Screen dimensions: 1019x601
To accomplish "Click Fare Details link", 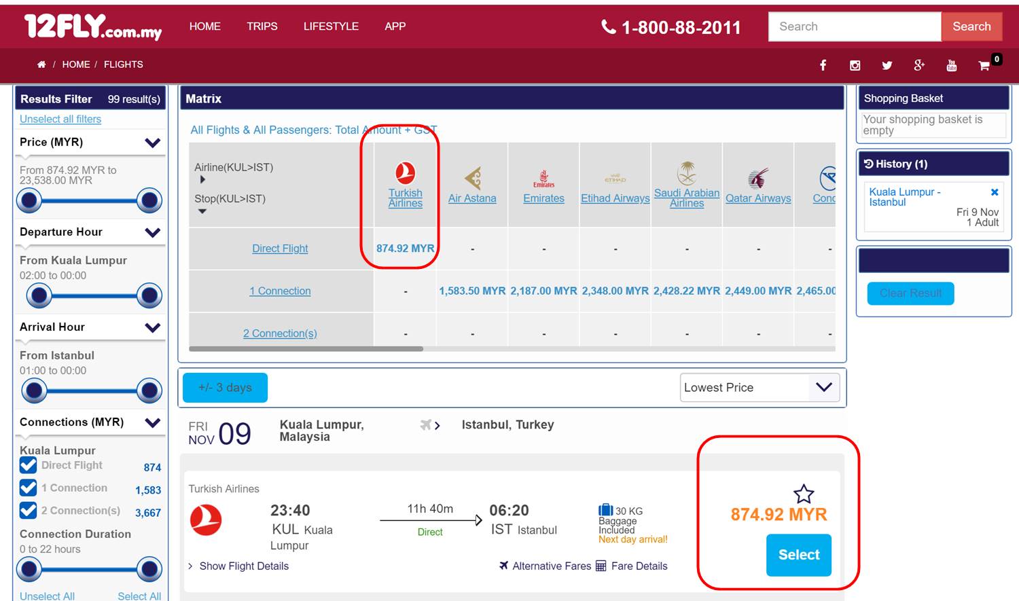I will pos(632,566).
